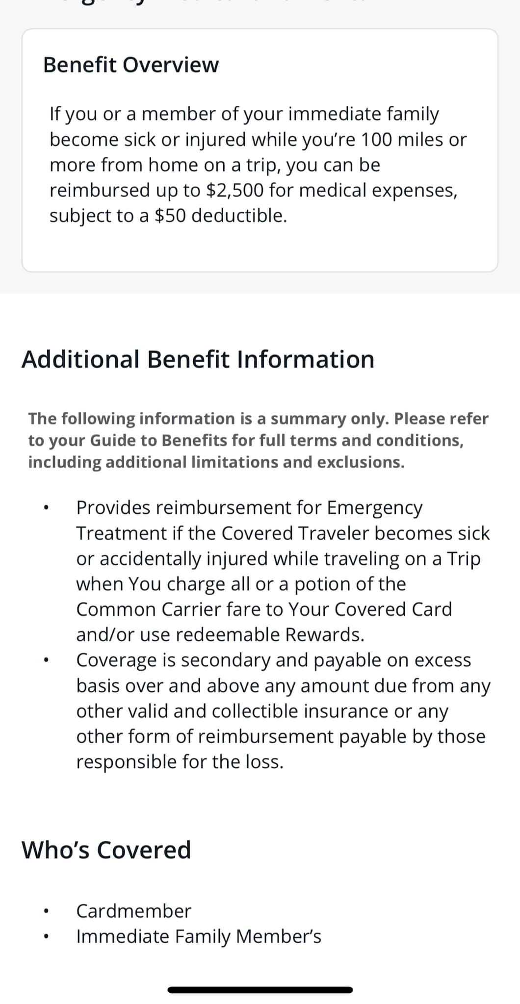520x1004 pixels.
Task: Tap the Benefit Overview heading
Action: pyautogui.click(x=131, y=65)
